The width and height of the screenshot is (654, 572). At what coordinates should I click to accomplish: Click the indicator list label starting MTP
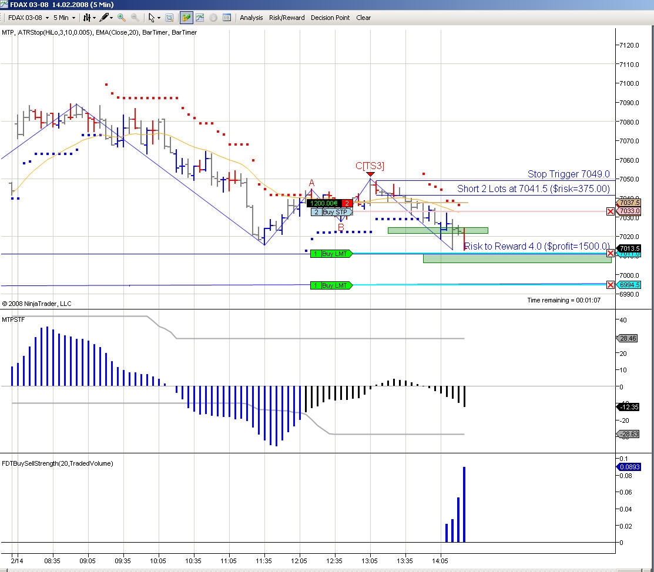coord(99,32)
